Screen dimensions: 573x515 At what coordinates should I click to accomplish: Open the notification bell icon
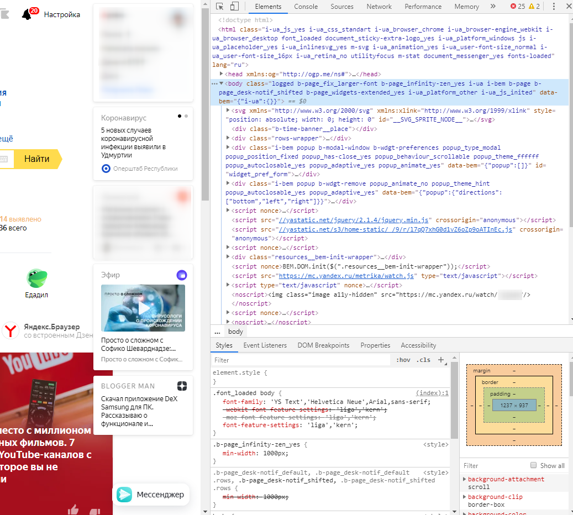pyautogui.click(x=28, y=14)
